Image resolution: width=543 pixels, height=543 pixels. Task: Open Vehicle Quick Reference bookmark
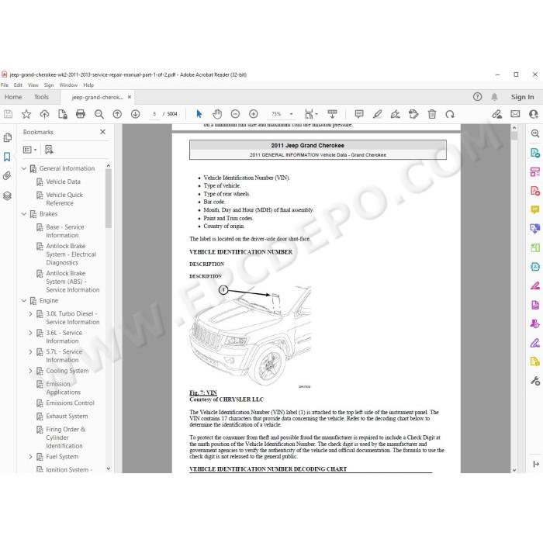pos(64,199)
